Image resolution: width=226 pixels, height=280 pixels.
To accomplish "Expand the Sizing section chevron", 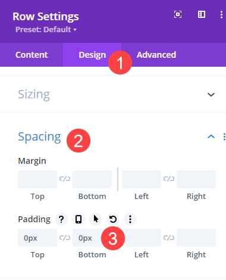I will [211, 95].
